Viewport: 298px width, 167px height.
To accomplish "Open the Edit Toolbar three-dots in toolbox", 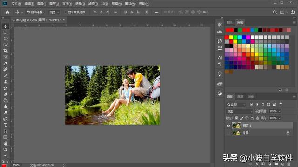I will pyautogui.click(x=5, y=156).
